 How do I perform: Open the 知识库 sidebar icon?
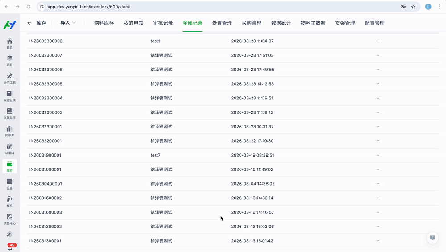[x=9, y=130]
